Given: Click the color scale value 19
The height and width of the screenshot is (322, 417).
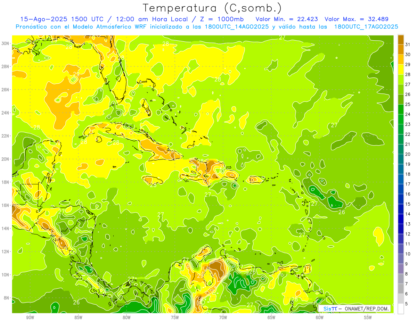Looking at the screenshot, I should 408,164.
